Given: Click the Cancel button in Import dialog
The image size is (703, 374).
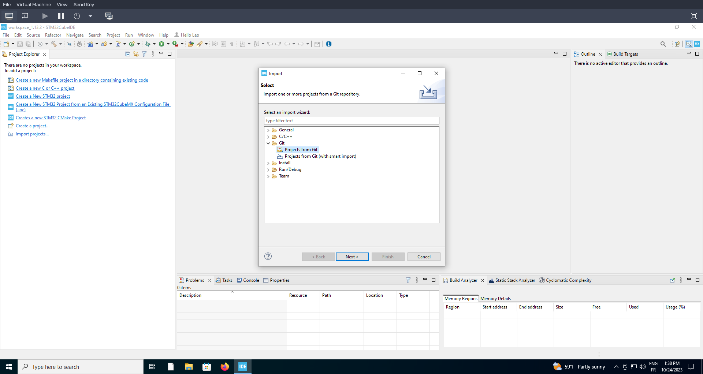Looking at the screenshot, I should [x=424, y=257].
